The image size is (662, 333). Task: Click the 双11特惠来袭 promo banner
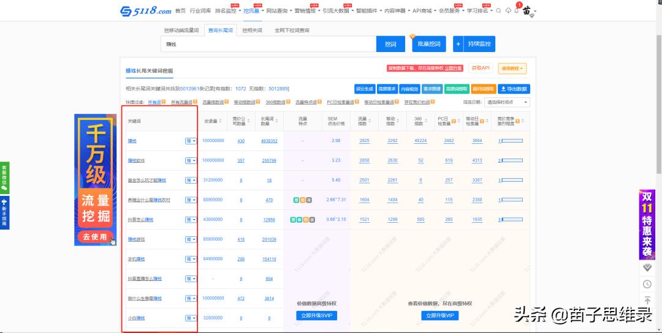click(x=647, y=225)
